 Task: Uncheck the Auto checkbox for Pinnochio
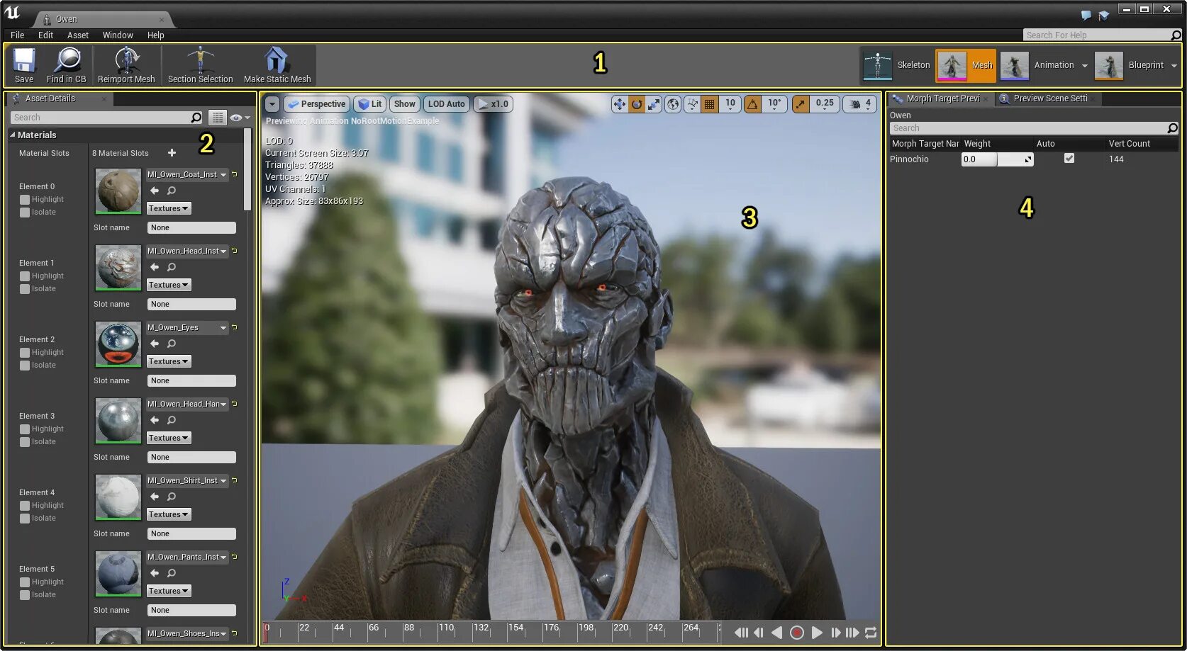pyautogui.click(x=1069, y=159)
